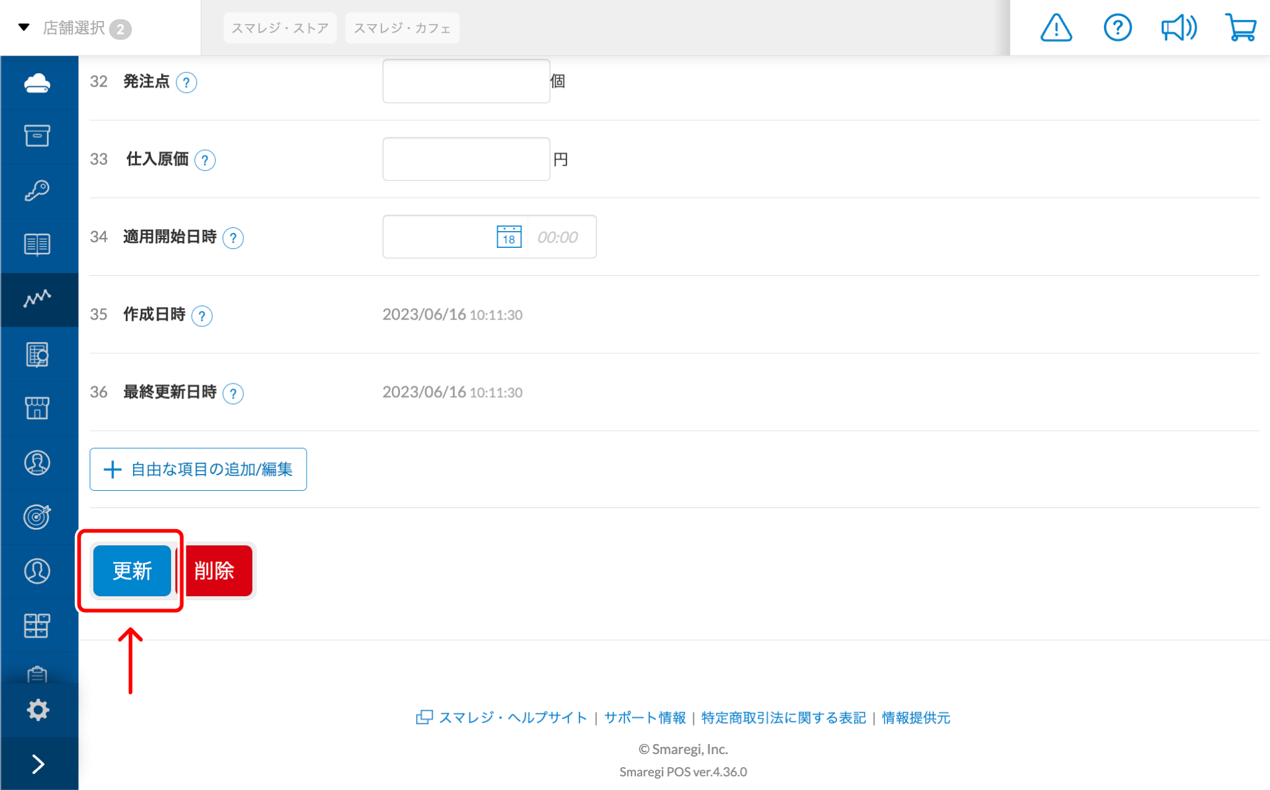This screenshot has width=1270, height=790.
Task: Focus the 00:00 time field
Action: [x=562, y=237]
